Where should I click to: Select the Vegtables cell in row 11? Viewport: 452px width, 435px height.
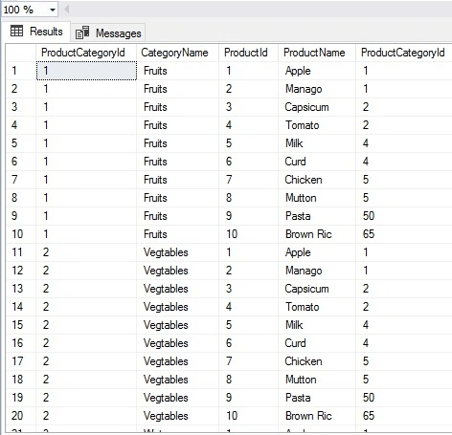click(x=177, y=252)
